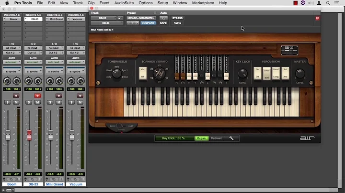345x193 pixels.
Task: Click the MIDI keyboard icon on Vacuum track
Action: tap(83, 179)
